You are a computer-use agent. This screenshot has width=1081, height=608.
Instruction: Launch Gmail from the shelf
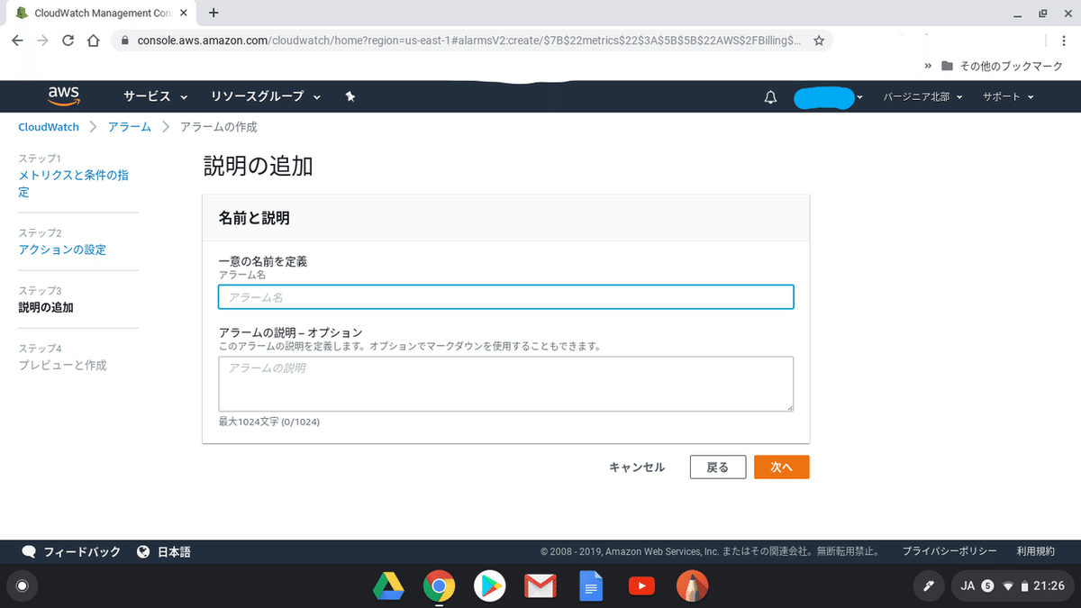[540, 585]
